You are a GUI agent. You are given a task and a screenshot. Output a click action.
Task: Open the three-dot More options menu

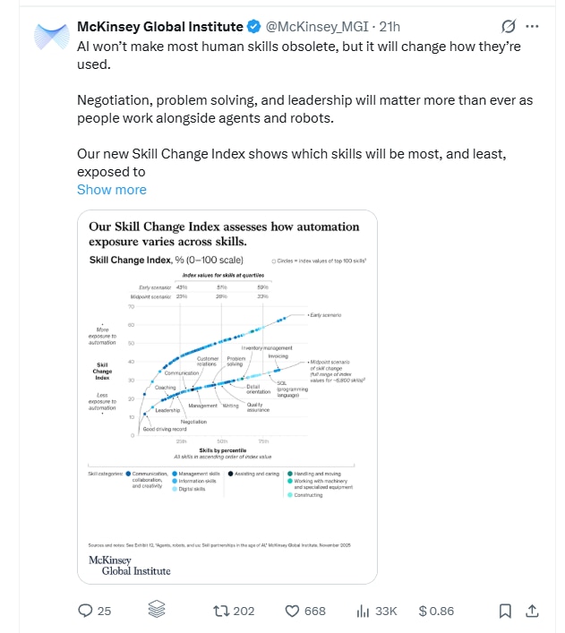click(x=535, y=26)
